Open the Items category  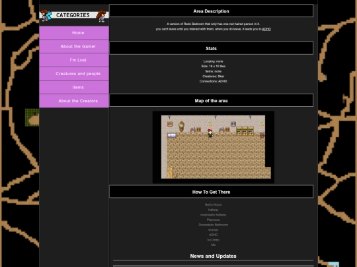pos(74,88)
